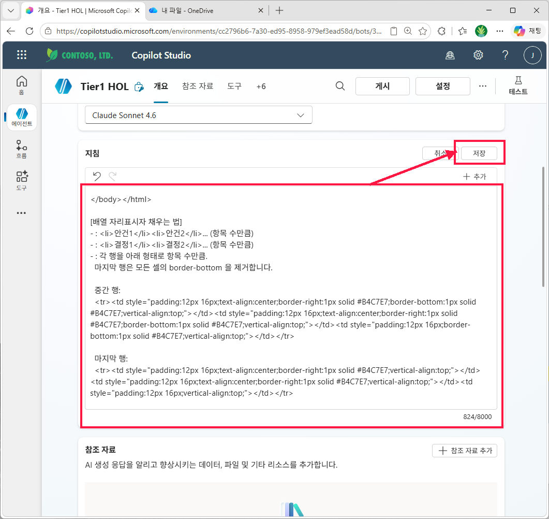Show more items in left sidebar
The height and width of the screenshot is (519, 549).
21,213
